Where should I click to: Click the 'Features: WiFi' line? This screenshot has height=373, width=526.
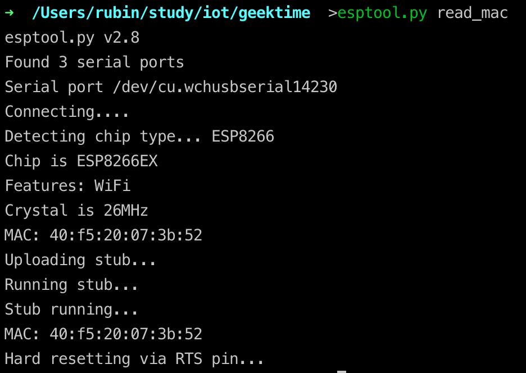pyautogui.click(x=67, y=186)
